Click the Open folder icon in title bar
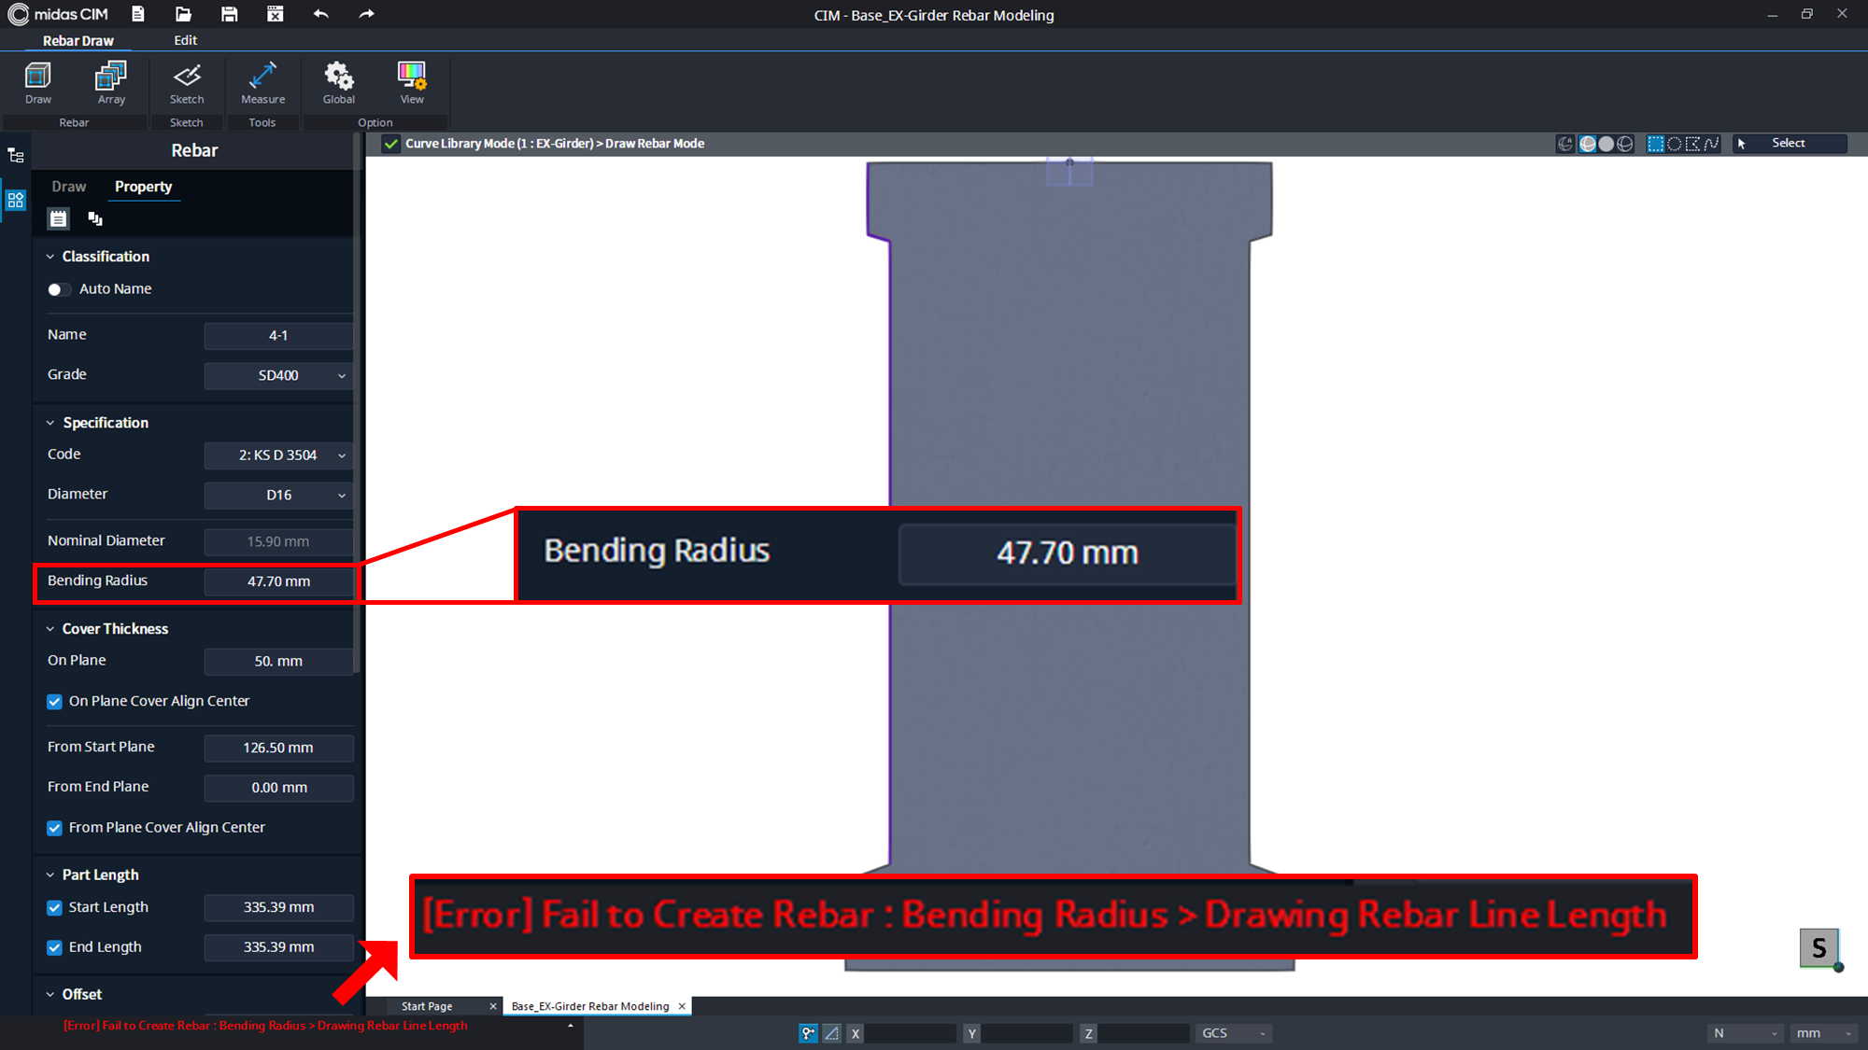The width and height of the screenshot is (1868, 1050). (x=183, y=14)
